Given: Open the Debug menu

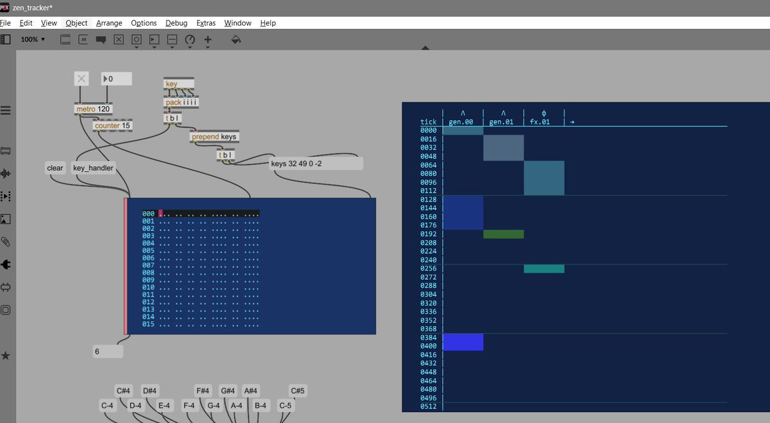Looking at the screenshot, I should pyautogui.click(x=176, y=23).
